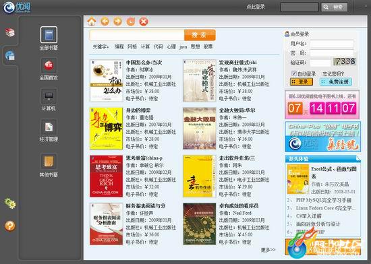Stop loading with the red X icon
This screenshot has height=264, width=371.
[144, 22]
